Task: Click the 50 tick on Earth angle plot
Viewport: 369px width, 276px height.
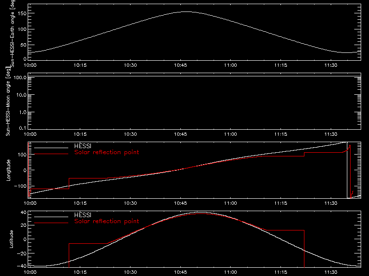Action: (x=24, y=45)
